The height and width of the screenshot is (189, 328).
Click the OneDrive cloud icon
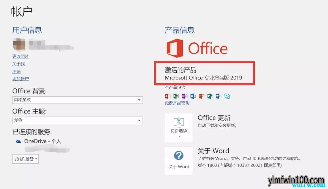[18, 141]
